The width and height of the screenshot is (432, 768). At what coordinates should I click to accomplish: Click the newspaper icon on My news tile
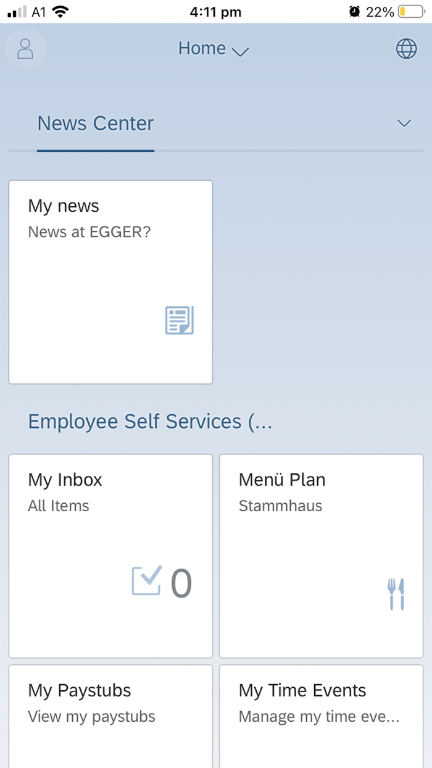click(x=179, y=320)
